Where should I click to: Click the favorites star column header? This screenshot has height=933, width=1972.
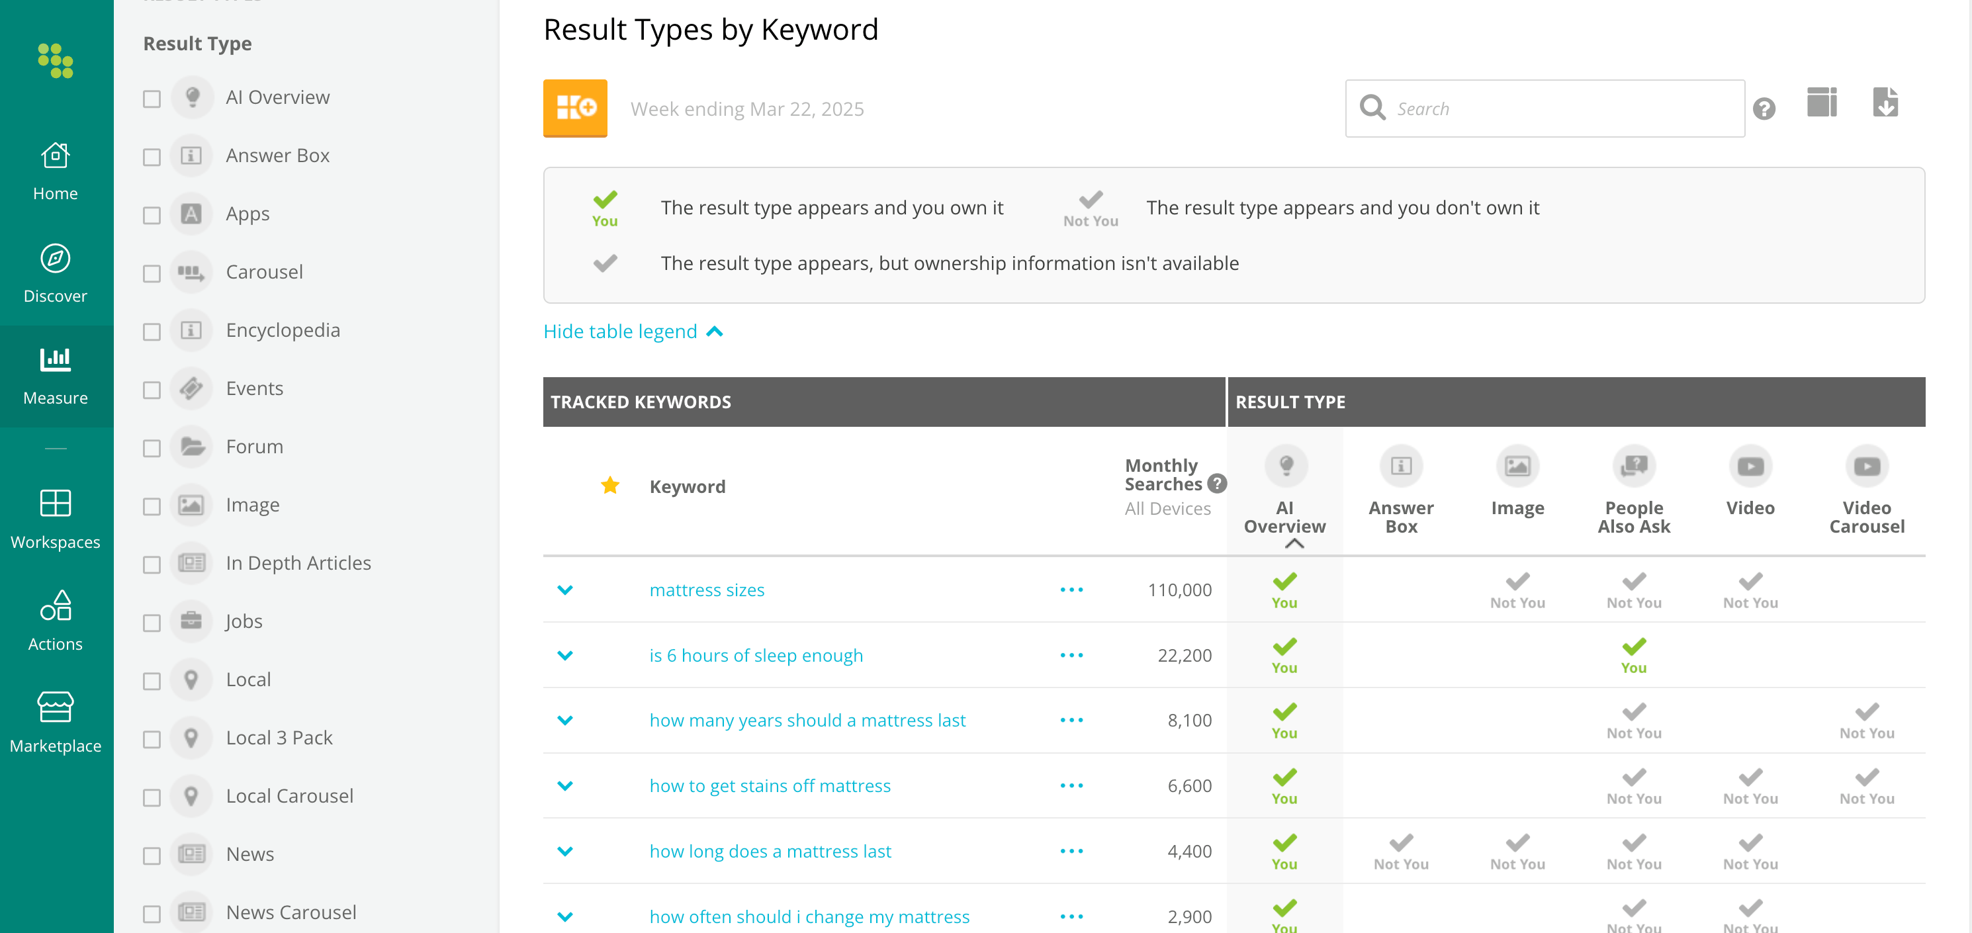click(610, 485)
